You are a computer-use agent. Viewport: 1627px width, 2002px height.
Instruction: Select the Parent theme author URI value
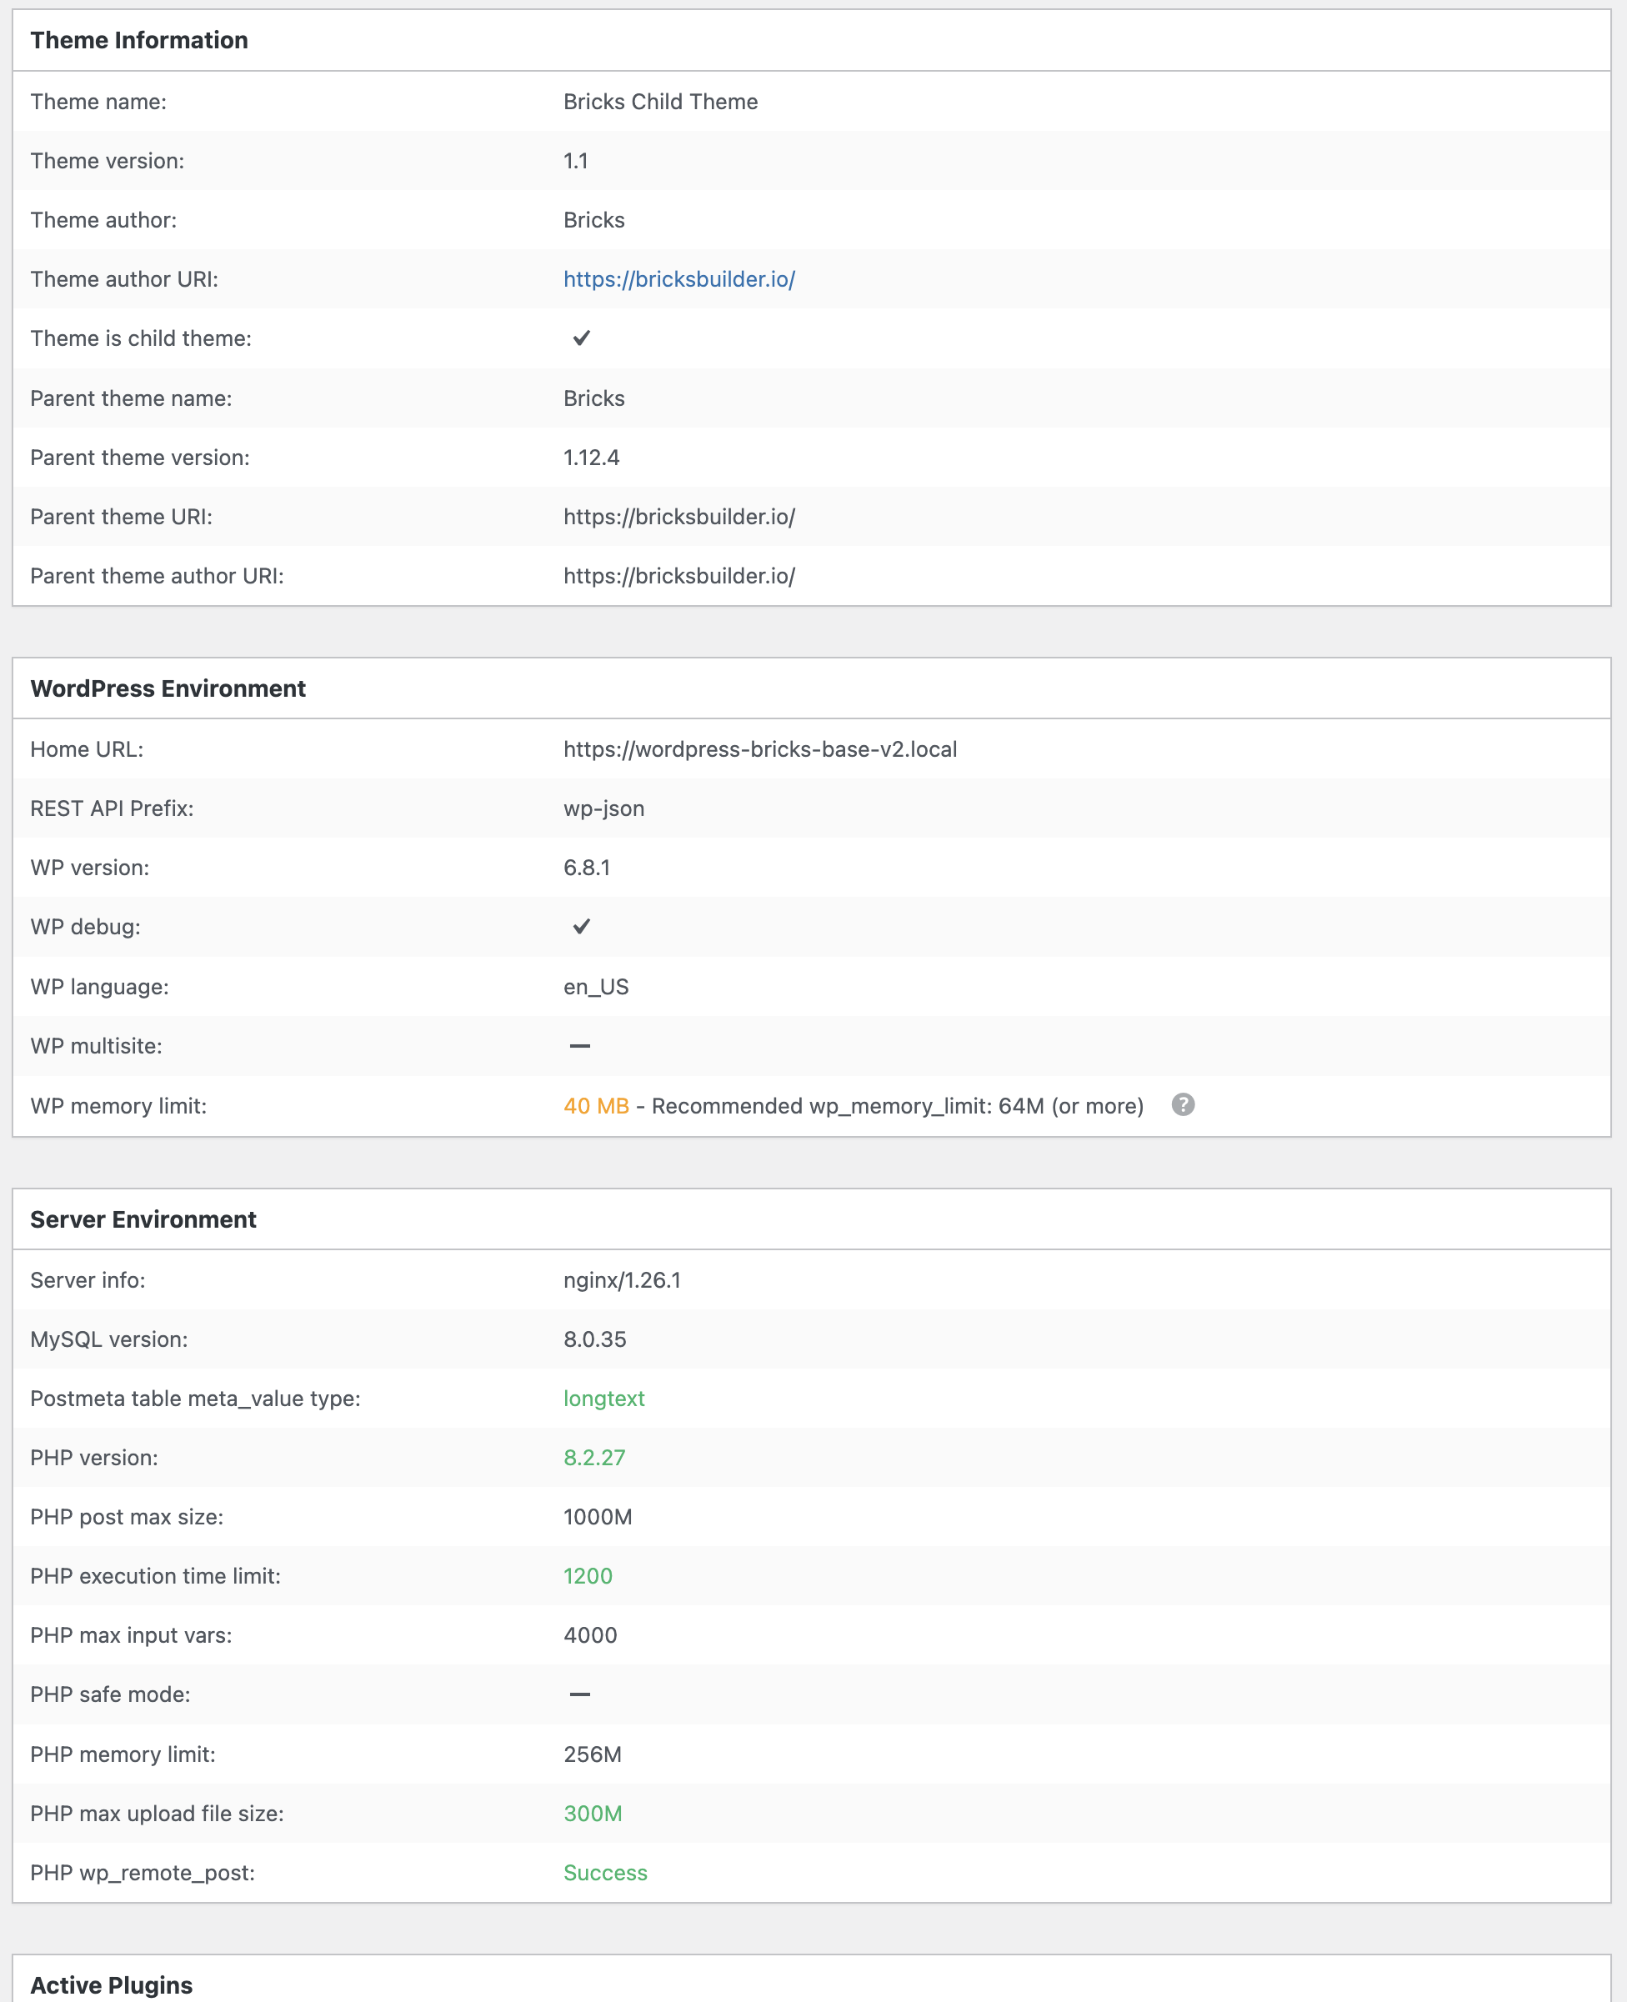pos(678,577)
